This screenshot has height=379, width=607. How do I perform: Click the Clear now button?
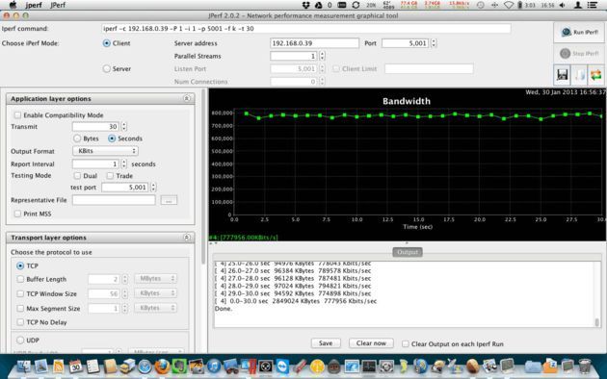point(371,343)
